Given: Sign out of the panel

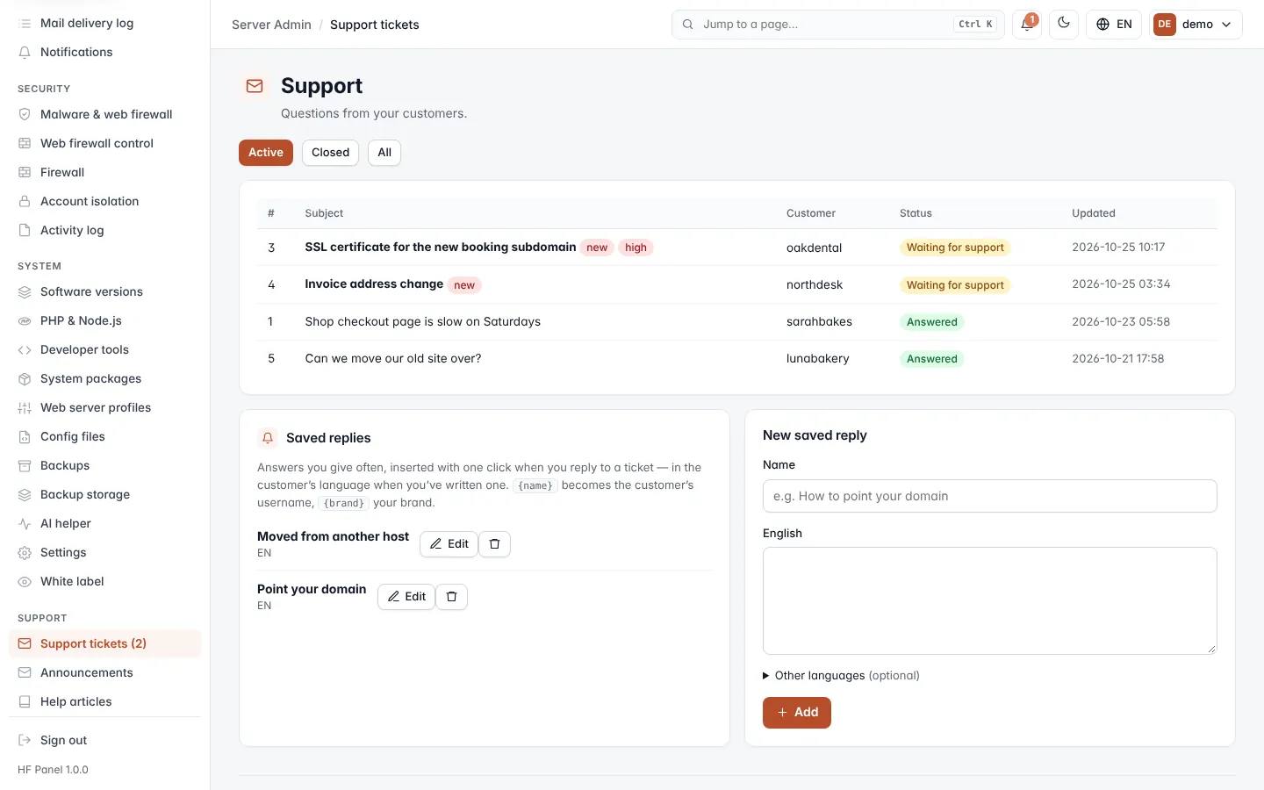Looking at the screenshot, I should pos(105,740).
